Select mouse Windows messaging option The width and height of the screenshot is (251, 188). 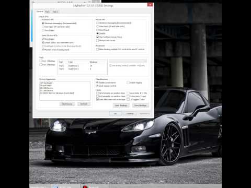click(114, 23)
